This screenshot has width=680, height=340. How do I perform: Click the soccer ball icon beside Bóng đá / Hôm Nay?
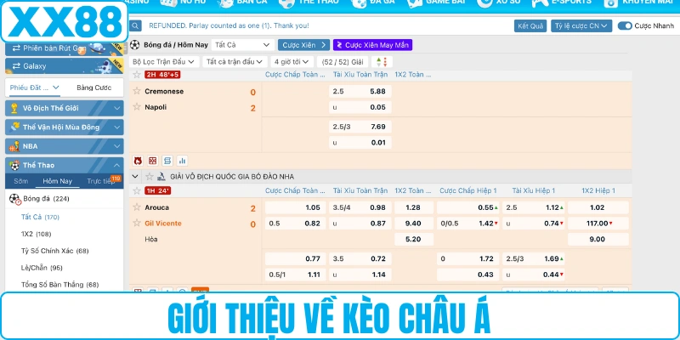(x=135, y=45)
